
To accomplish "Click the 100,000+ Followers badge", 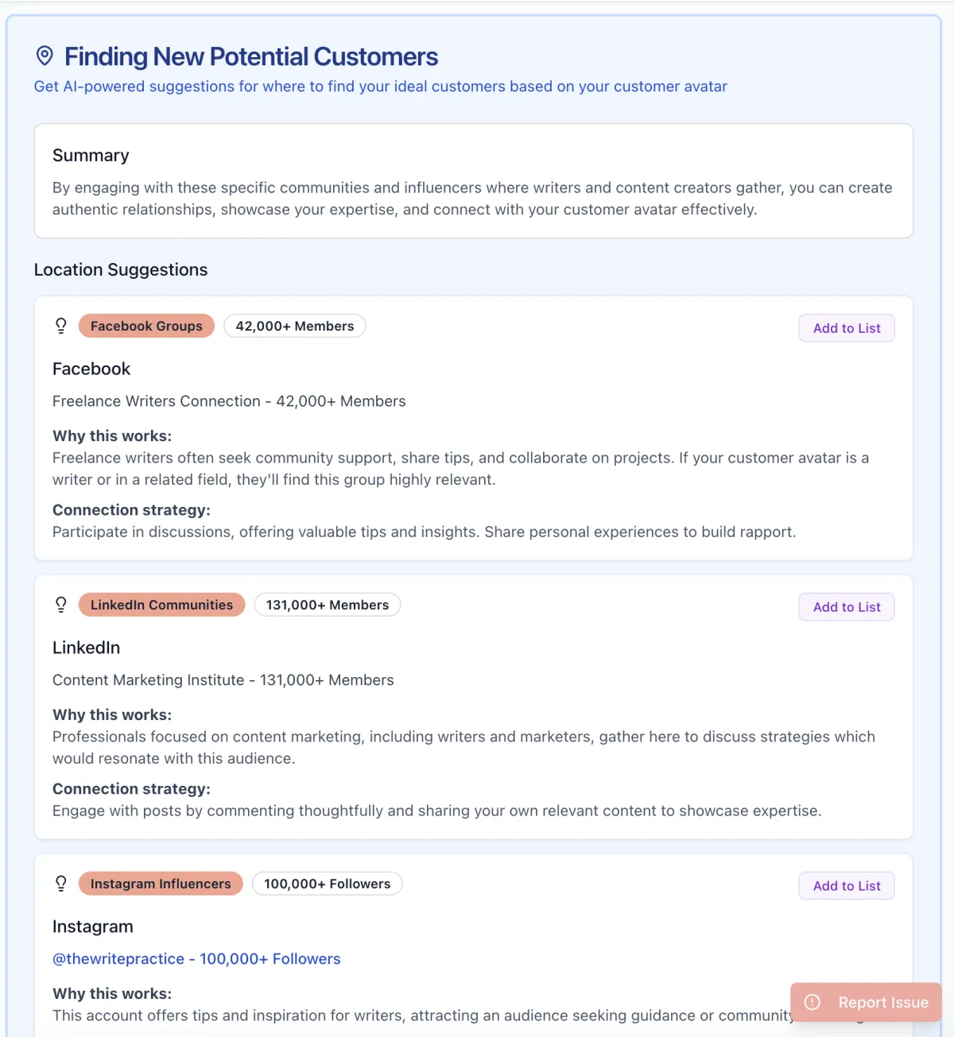I will tap(327, 884).
